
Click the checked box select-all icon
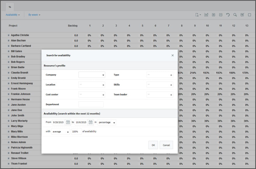click(x=242, y=15)
